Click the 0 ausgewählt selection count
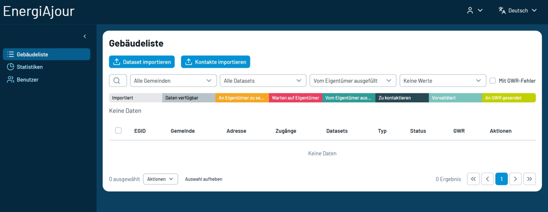Viewport: 548px width, 212px height. tap(125, 179)
